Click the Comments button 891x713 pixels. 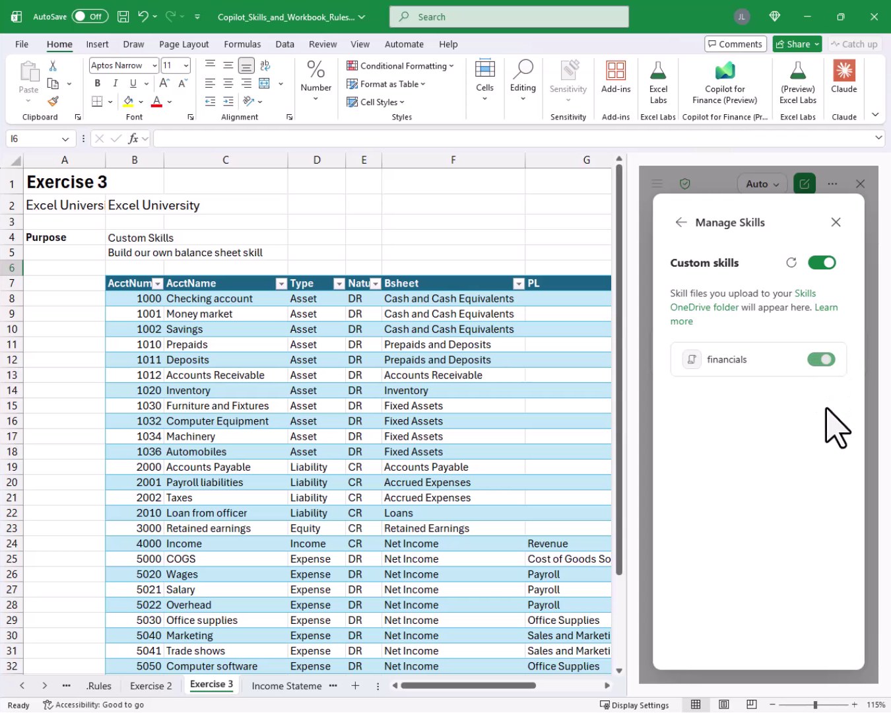[735, 44]
